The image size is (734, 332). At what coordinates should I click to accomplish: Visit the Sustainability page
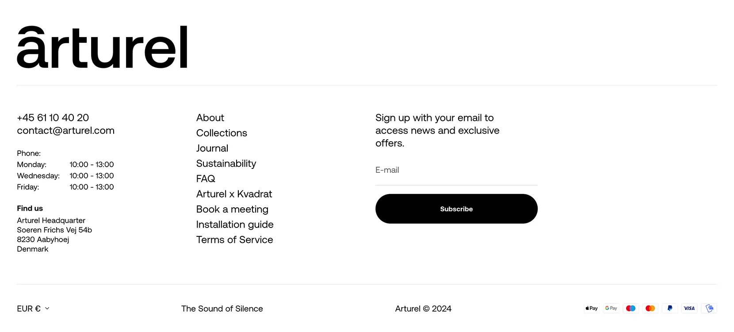(x=226, y=164)
